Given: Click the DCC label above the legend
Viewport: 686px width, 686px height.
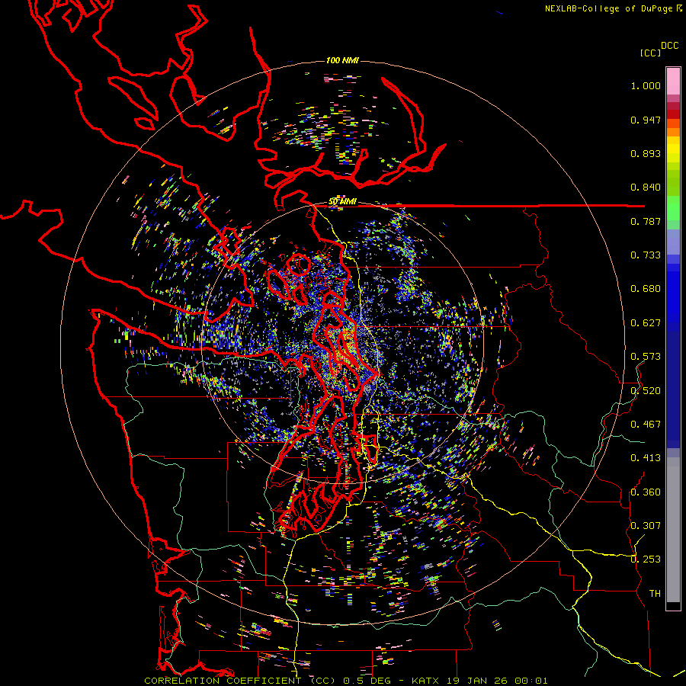Looking at the screenshot, I should click(x=670, y=46).
